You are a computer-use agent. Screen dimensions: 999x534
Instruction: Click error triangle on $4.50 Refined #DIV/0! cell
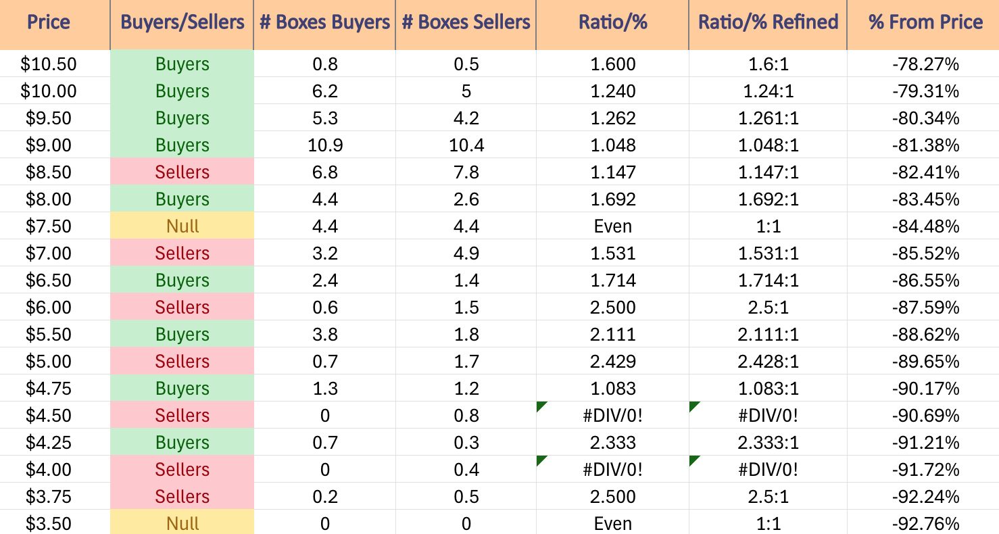pyautogui.click(x=693, y=406)
